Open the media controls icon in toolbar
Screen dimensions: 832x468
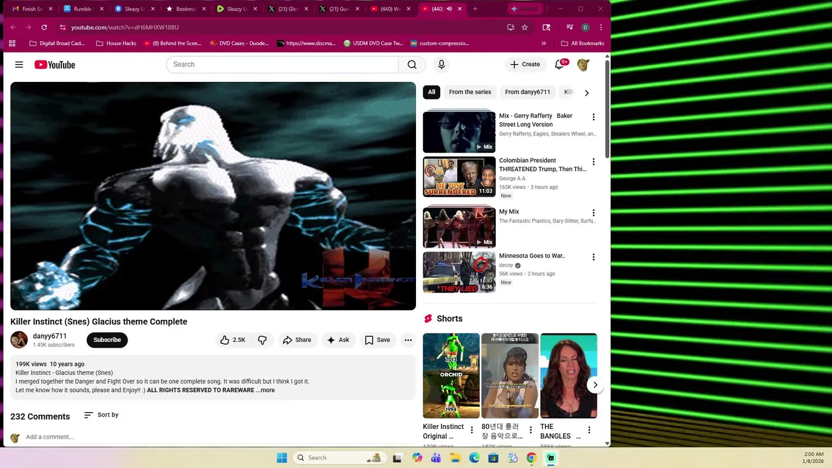(569, 27)
